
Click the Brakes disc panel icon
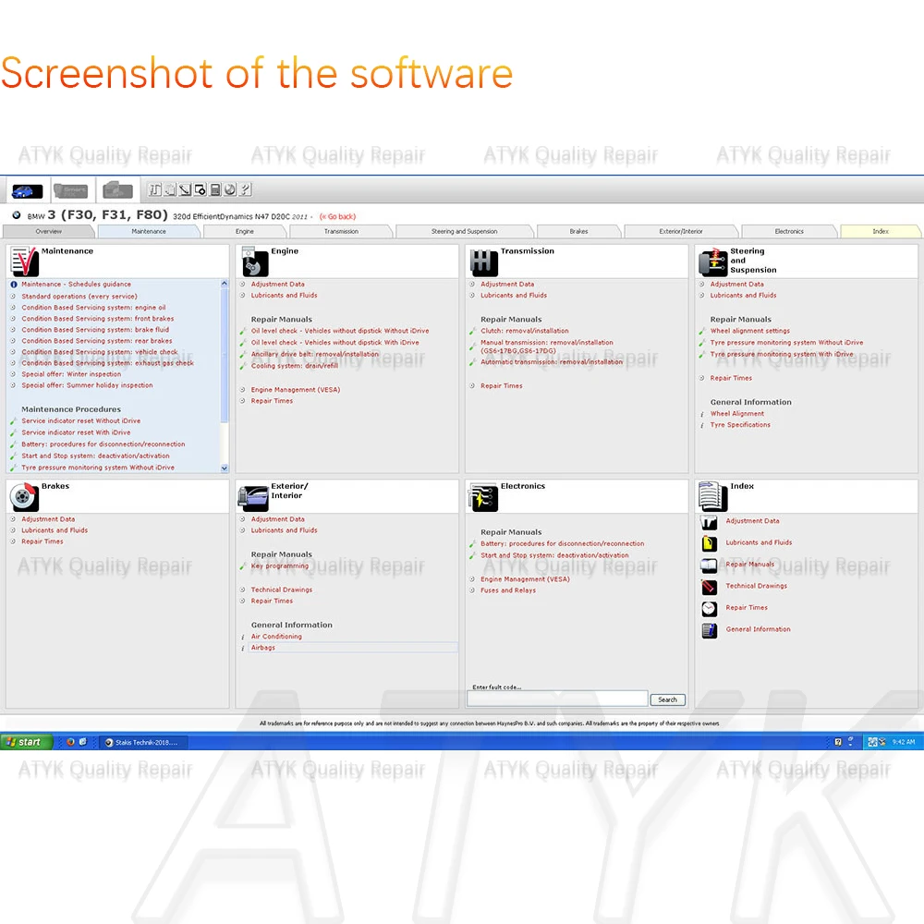(25, 497)
